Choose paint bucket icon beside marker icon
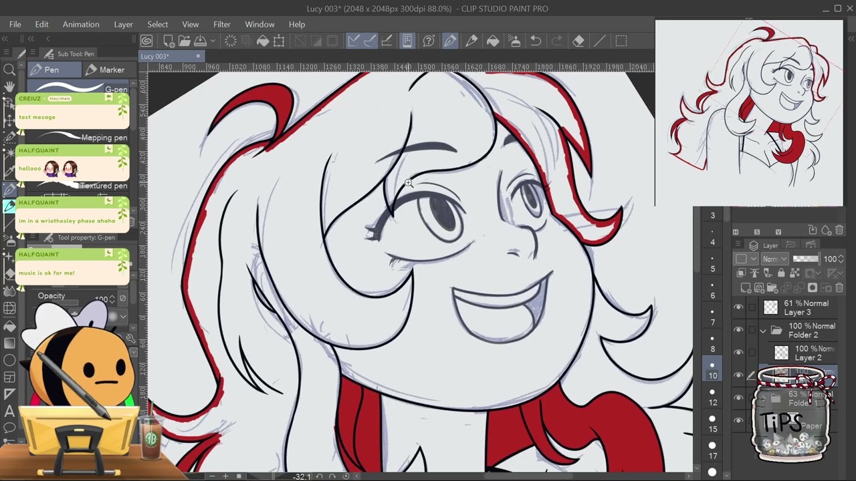 click(493, 41)
